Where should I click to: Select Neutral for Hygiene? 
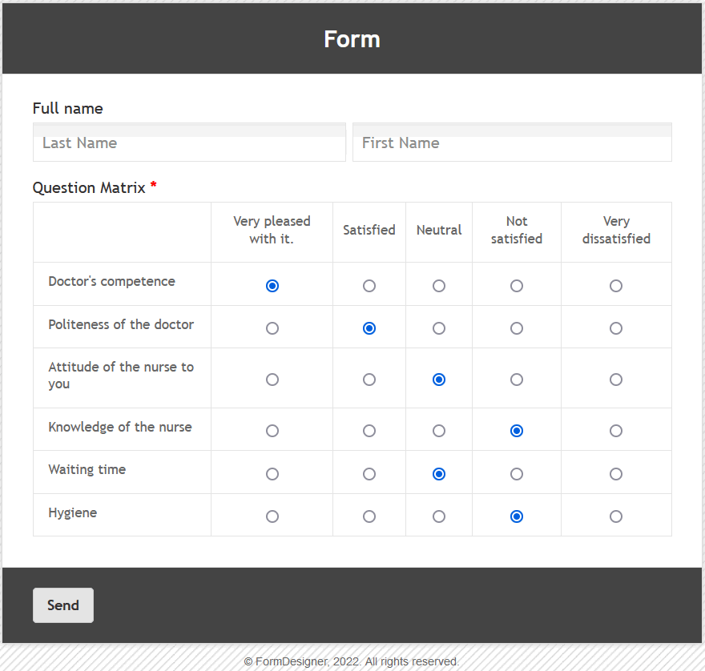coord(439,516)
